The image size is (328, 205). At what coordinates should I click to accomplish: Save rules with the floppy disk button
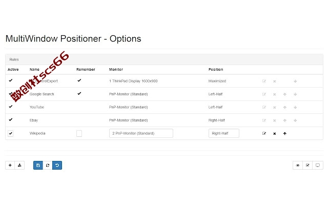click(x=38, y=165)
